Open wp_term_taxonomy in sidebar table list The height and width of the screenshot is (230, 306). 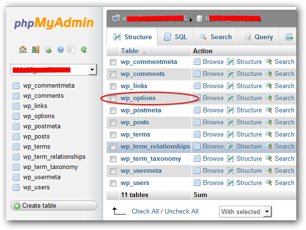pyautogui.click(x=50, y=167)
